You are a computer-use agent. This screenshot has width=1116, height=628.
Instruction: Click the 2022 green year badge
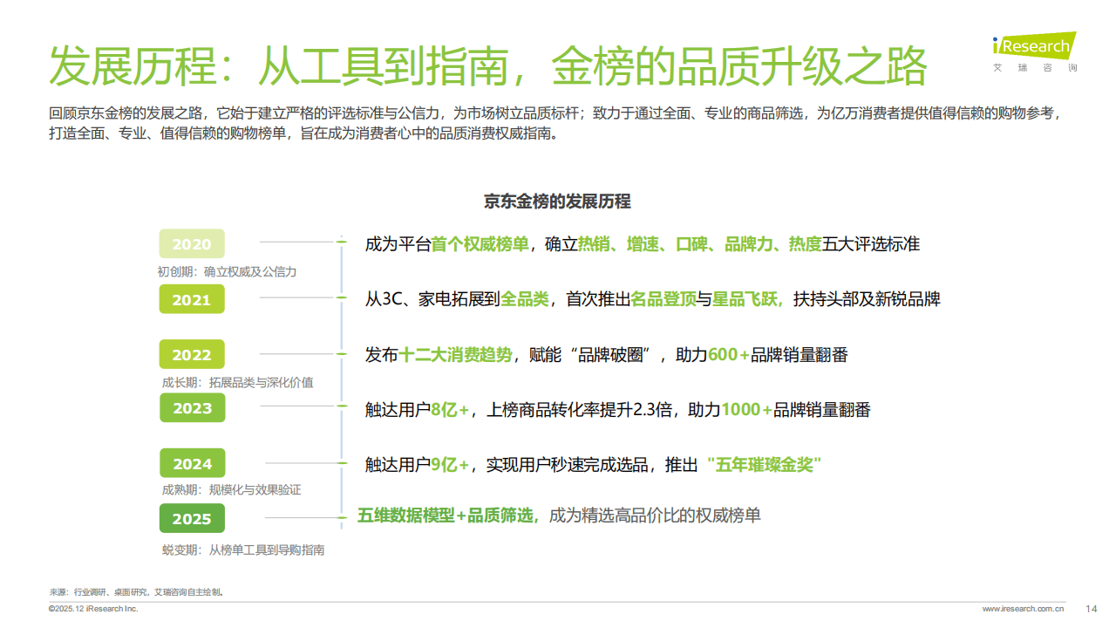pos(191,354)
